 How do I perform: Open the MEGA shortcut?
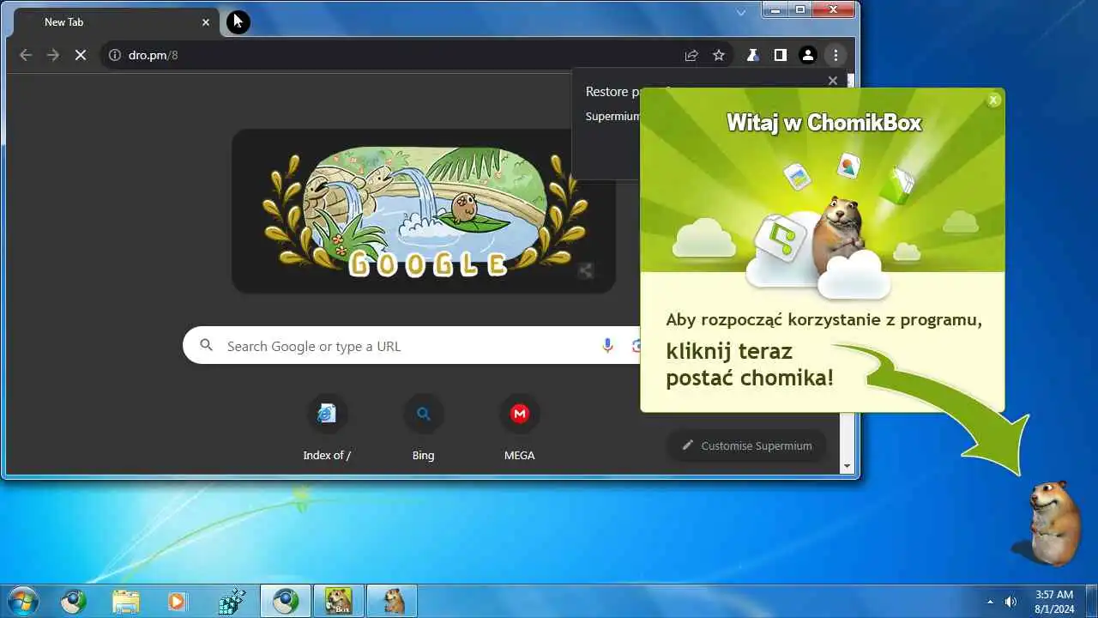point(519,427)
